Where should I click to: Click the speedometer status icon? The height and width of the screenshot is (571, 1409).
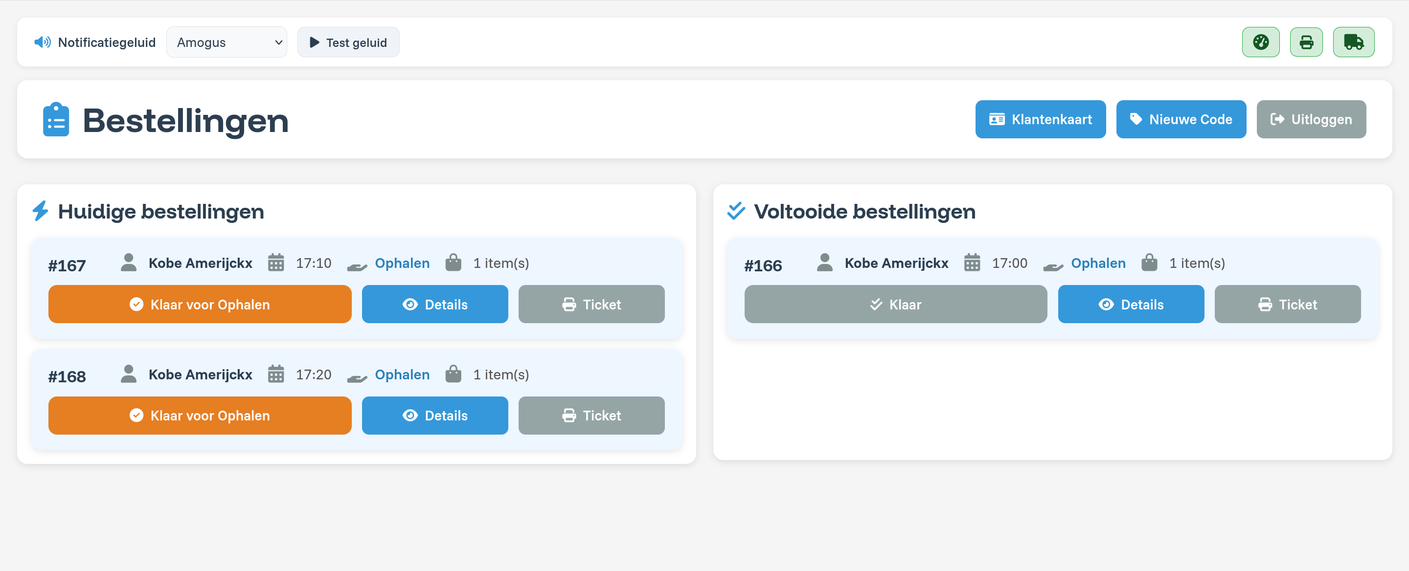(x=1261, y=42)
